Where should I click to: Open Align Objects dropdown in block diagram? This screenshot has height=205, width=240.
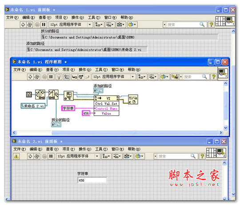pyautogui.click(x=142, y=76)
